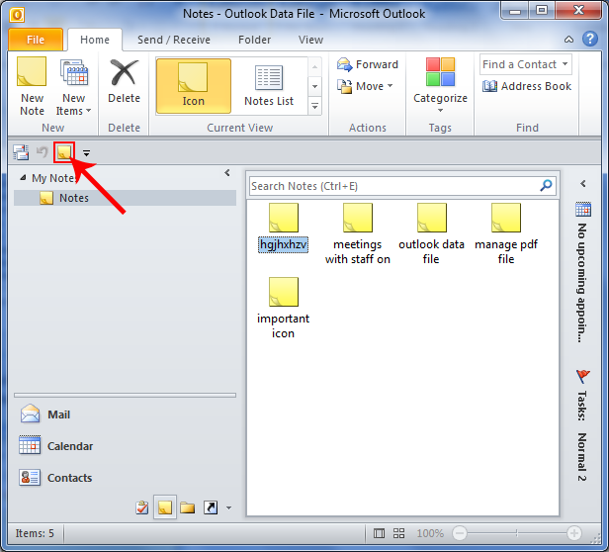Expand the Current View gallery

(315, 106)
